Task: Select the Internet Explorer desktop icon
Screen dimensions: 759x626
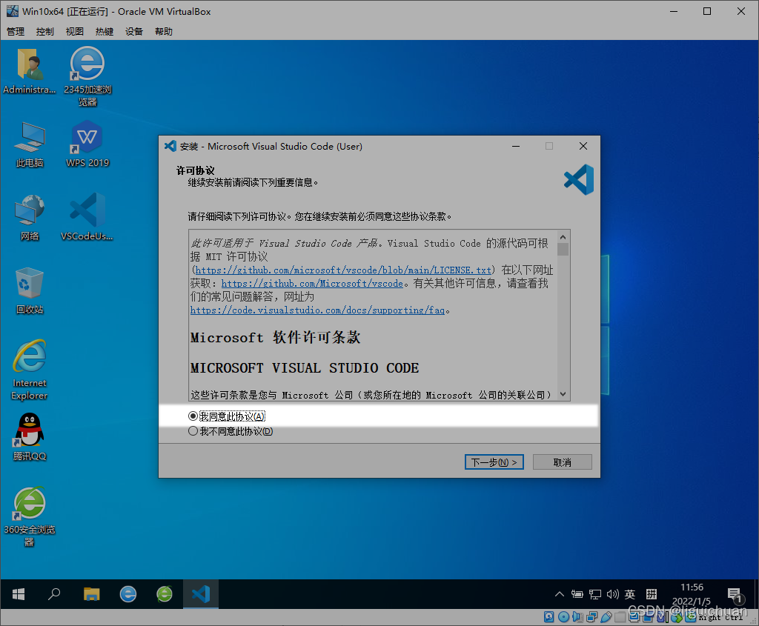Action: (x=30, y=370)
